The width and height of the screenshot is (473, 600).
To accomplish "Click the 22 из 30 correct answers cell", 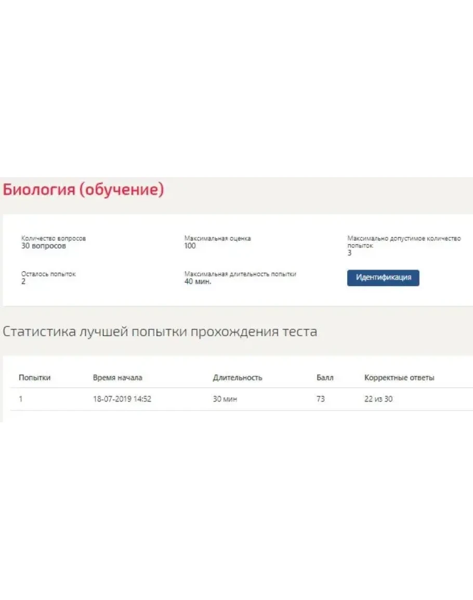I will click(x=378, y=399).
